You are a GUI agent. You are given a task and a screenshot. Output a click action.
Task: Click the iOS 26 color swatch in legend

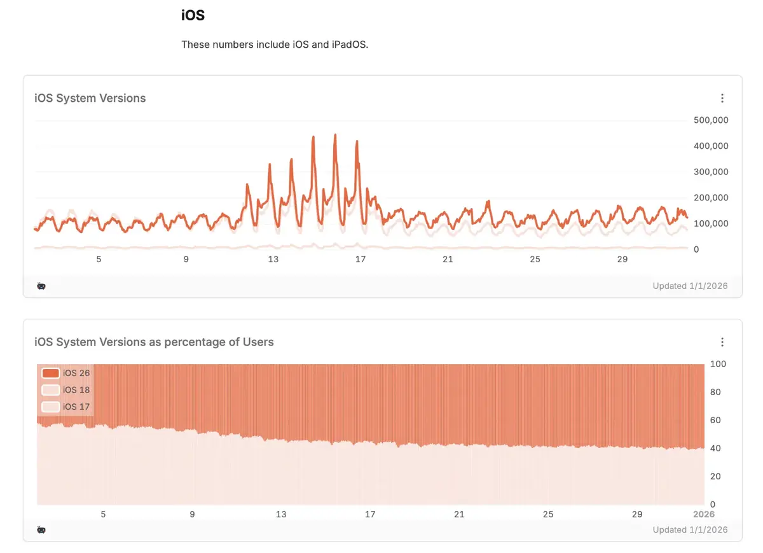pyautogui.click(x=50, y=374)
